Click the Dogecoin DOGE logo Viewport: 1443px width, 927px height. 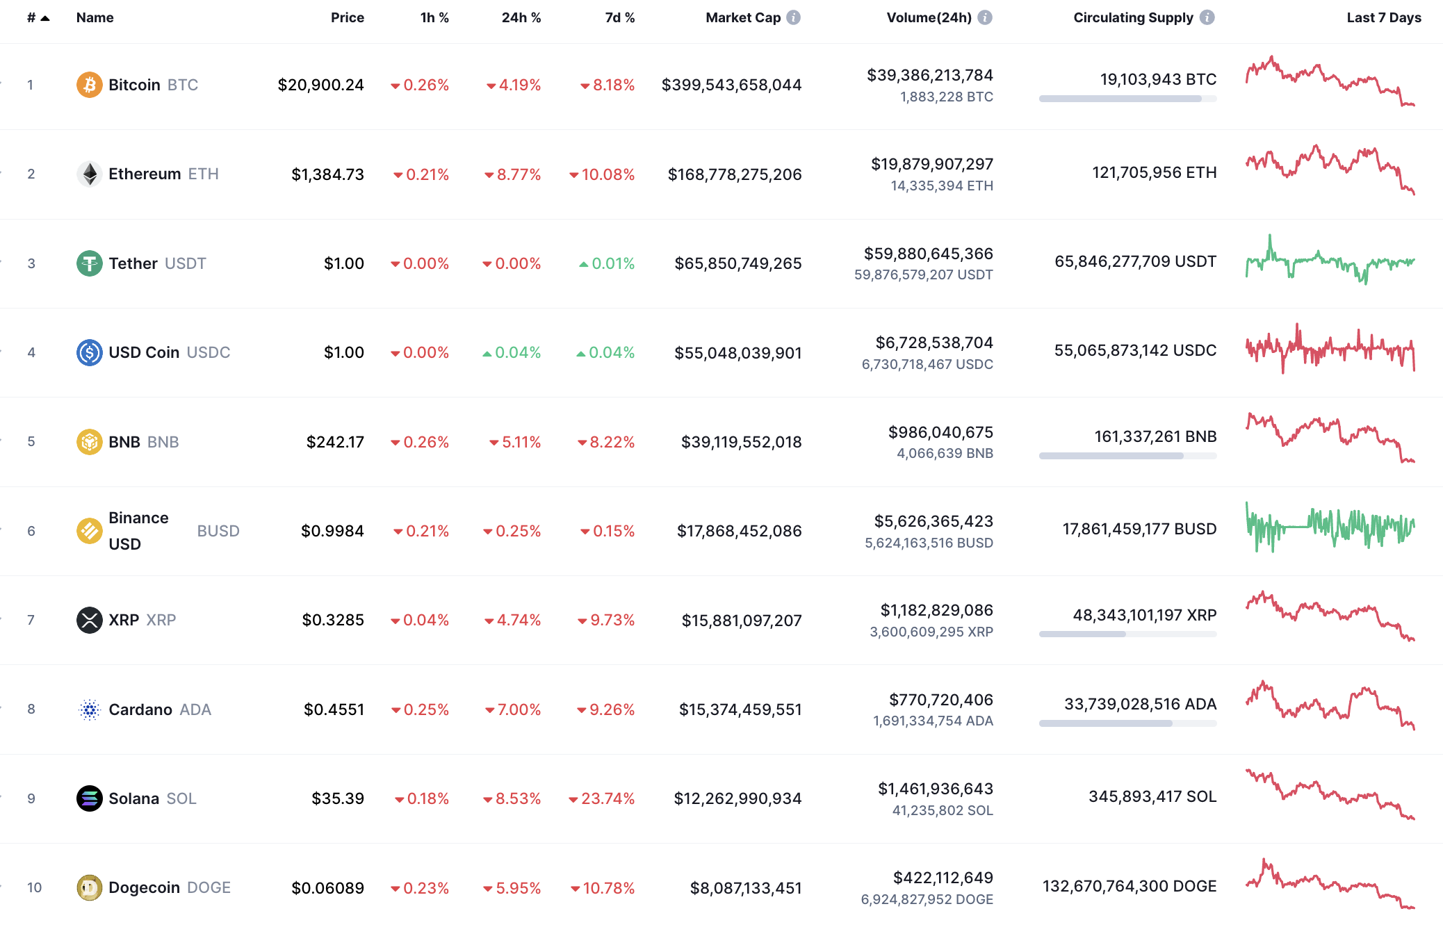[x=89, y=887]
